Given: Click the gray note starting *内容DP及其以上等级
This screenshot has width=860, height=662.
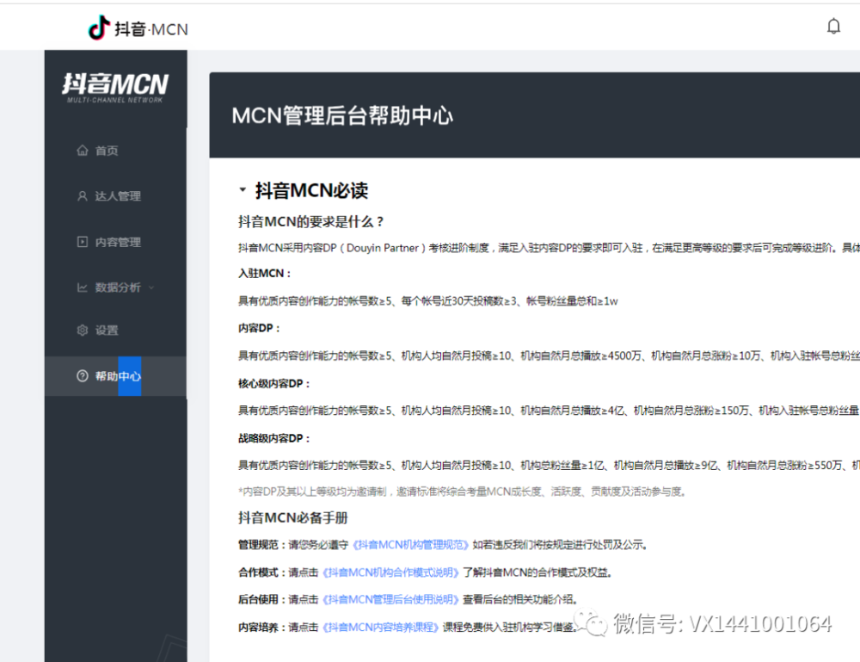Looking at the screenshot, I should 462,492.
